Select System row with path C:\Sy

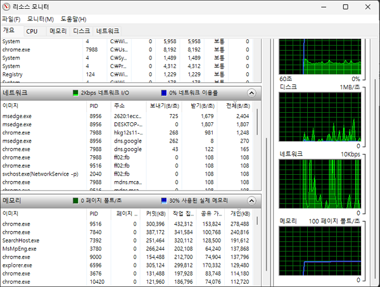(x=127, y=58)
